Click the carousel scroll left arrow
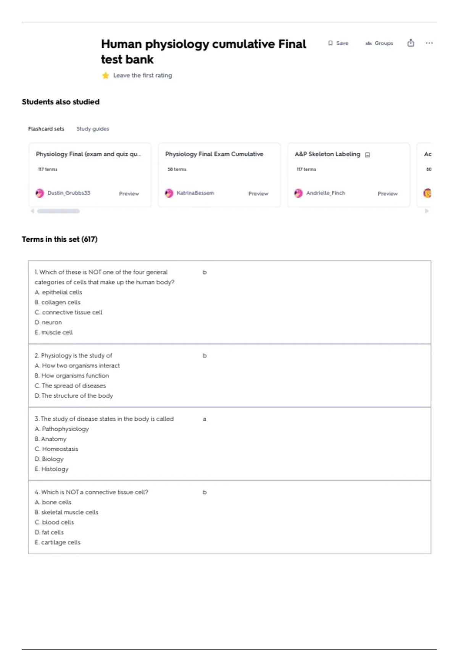Image resolution: width=458 pixels, height=650 pixels. click(x=32, y=211)
